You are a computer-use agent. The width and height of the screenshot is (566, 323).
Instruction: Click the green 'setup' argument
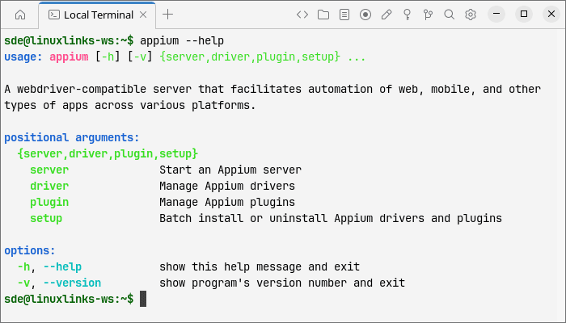pos(46,219)
